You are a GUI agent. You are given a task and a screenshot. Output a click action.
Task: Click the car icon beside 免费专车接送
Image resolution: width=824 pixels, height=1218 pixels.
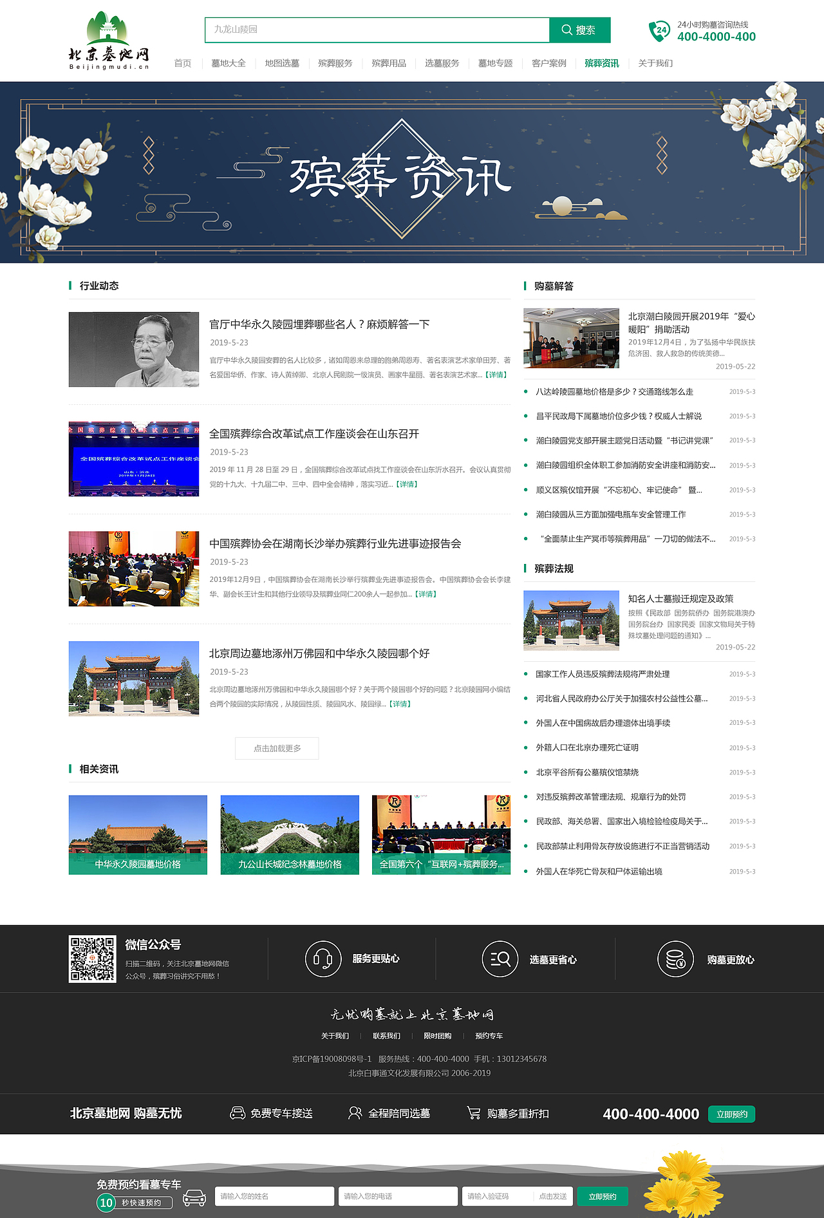(238, 1113)
